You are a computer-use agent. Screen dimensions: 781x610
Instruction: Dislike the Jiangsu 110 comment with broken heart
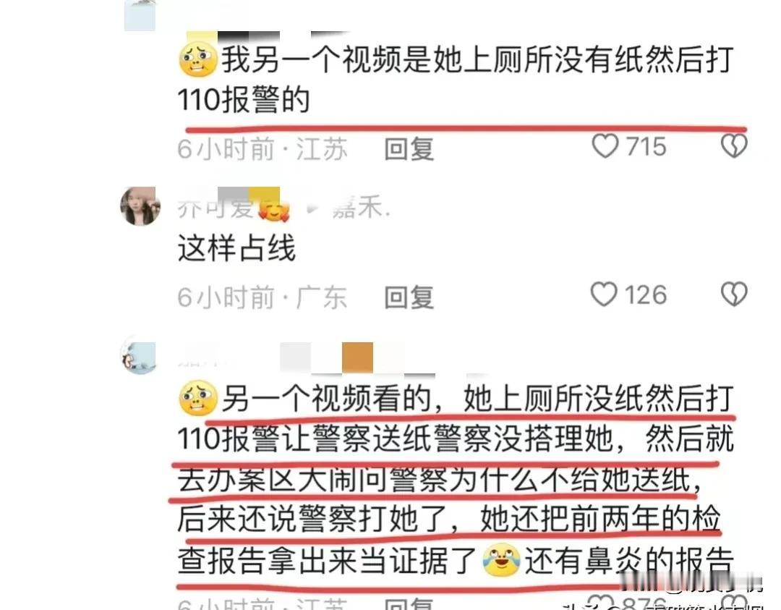[x=734, y=146]
